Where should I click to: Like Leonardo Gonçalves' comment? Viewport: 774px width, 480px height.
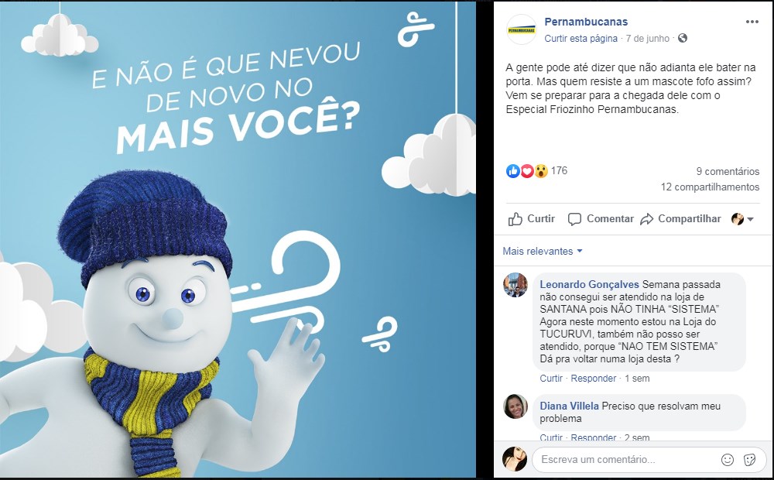point(551,379)
